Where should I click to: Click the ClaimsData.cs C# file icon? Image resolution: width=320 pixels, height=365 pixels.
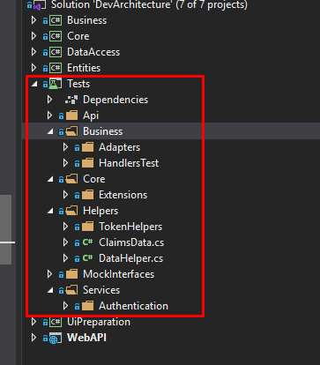click(87, 242)
